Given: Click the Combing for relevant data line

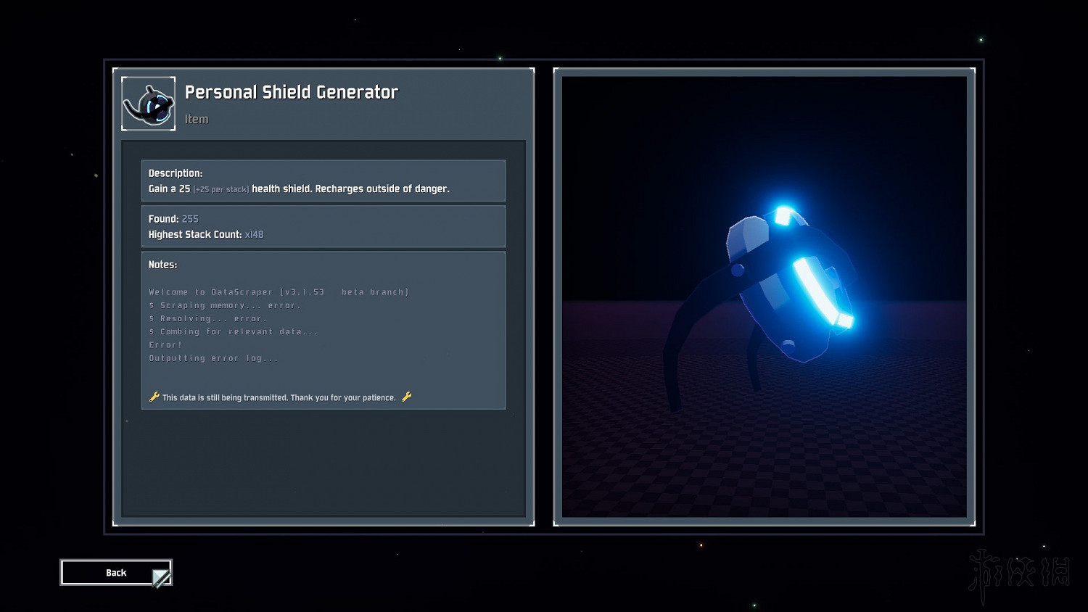Looking at the screenshot, I should [x=234, y=331].
